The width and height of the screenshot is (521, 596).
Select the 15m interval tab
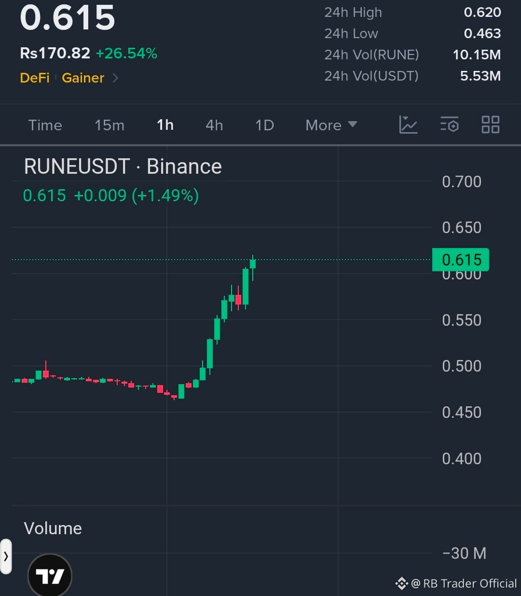coord(110,125)
